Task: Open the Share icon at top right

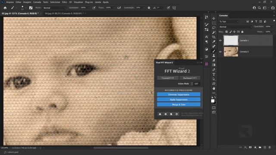Action: tap(273, 8)
